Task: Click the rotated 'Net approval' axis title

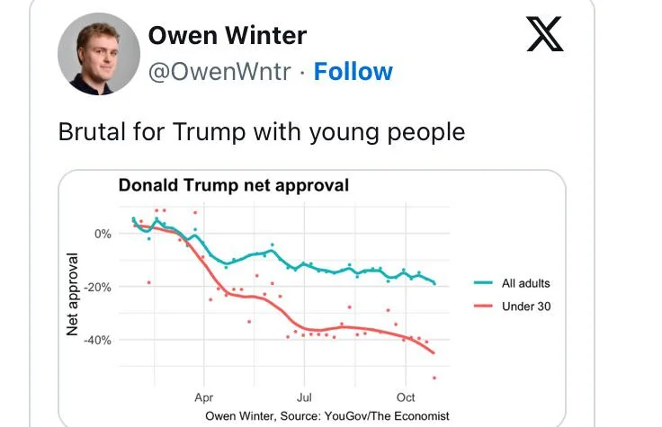Action: coord(73,293)
